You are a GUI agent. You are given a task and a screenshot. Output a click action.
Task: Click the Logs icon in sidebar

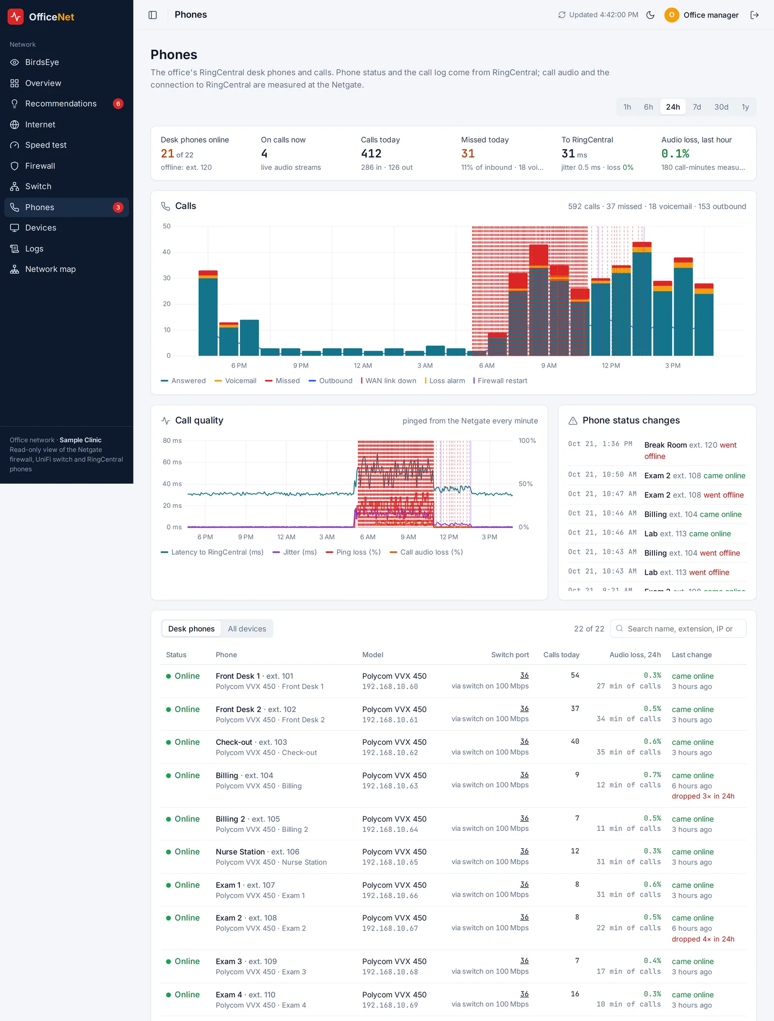point(15,249)
